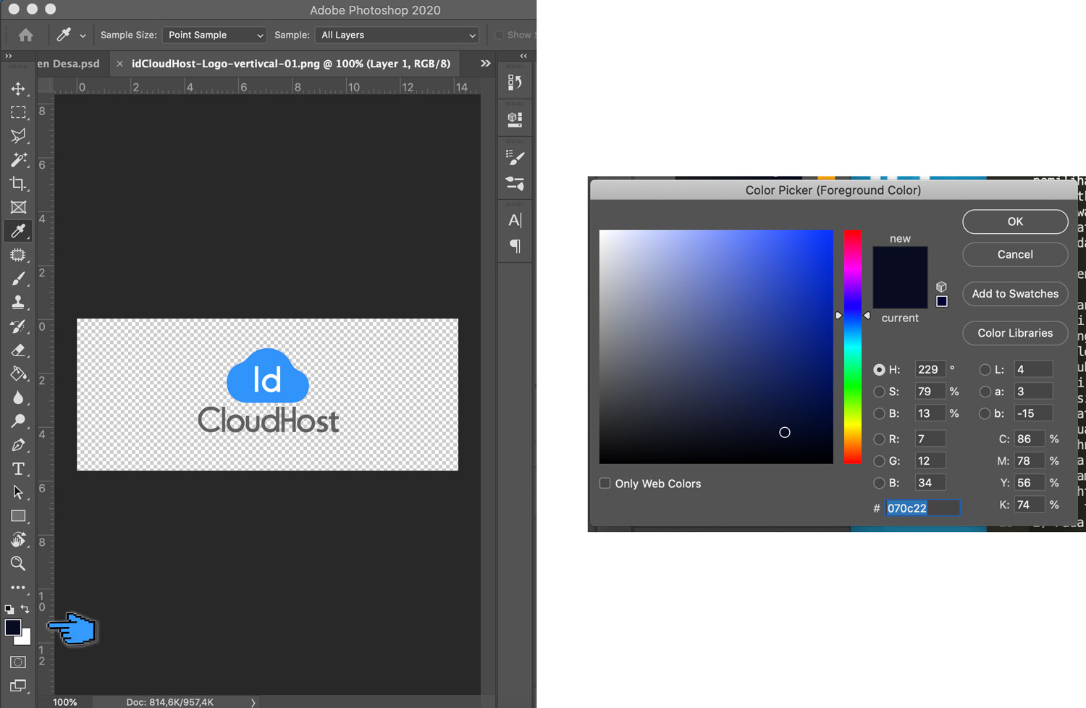Select the R red radio button
This screenshot has height=708, width=1086.
coord(879,439)
